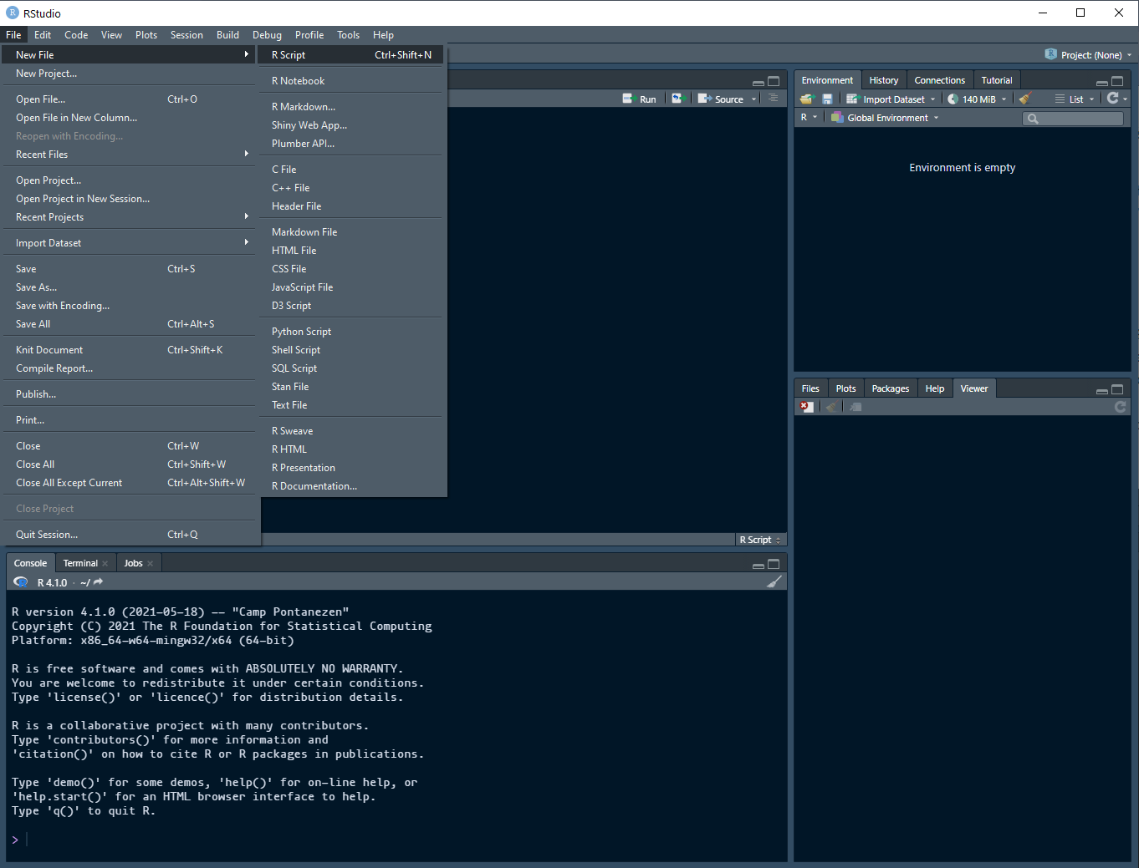Image resolution: width=1139 pixels, height=868 pixels.
Task: Save the workspace with the disk icon
Action: (827, 98)
